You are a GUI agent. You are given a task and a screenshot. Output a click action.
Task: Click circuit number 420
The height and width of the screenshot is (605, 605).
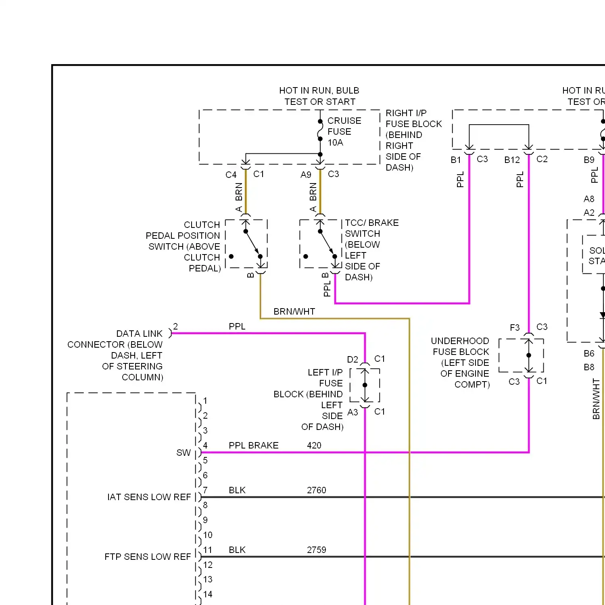point(314,445)
